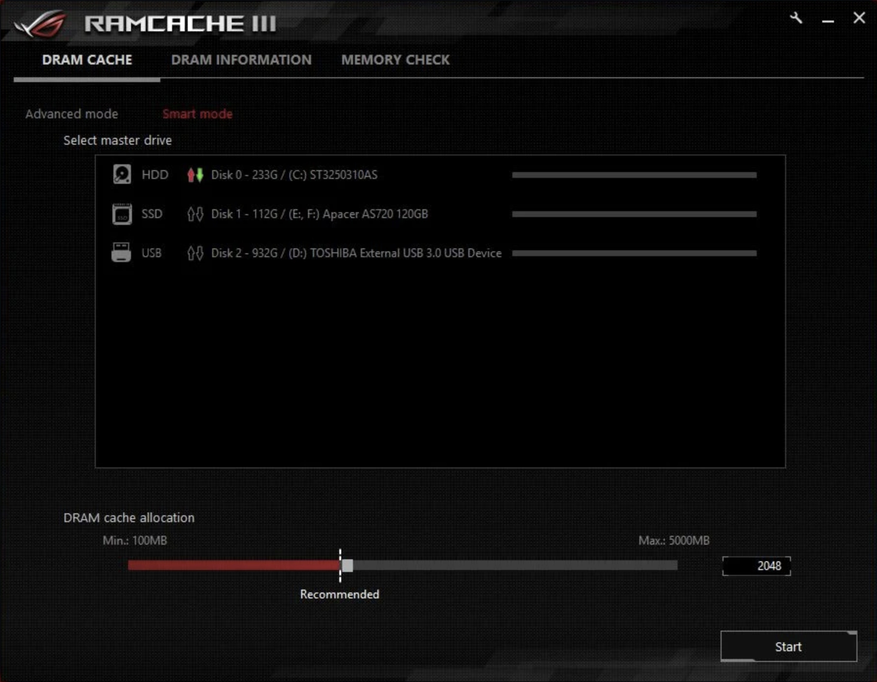
Task: Click the SSD type label
Action: click(152, 214)
